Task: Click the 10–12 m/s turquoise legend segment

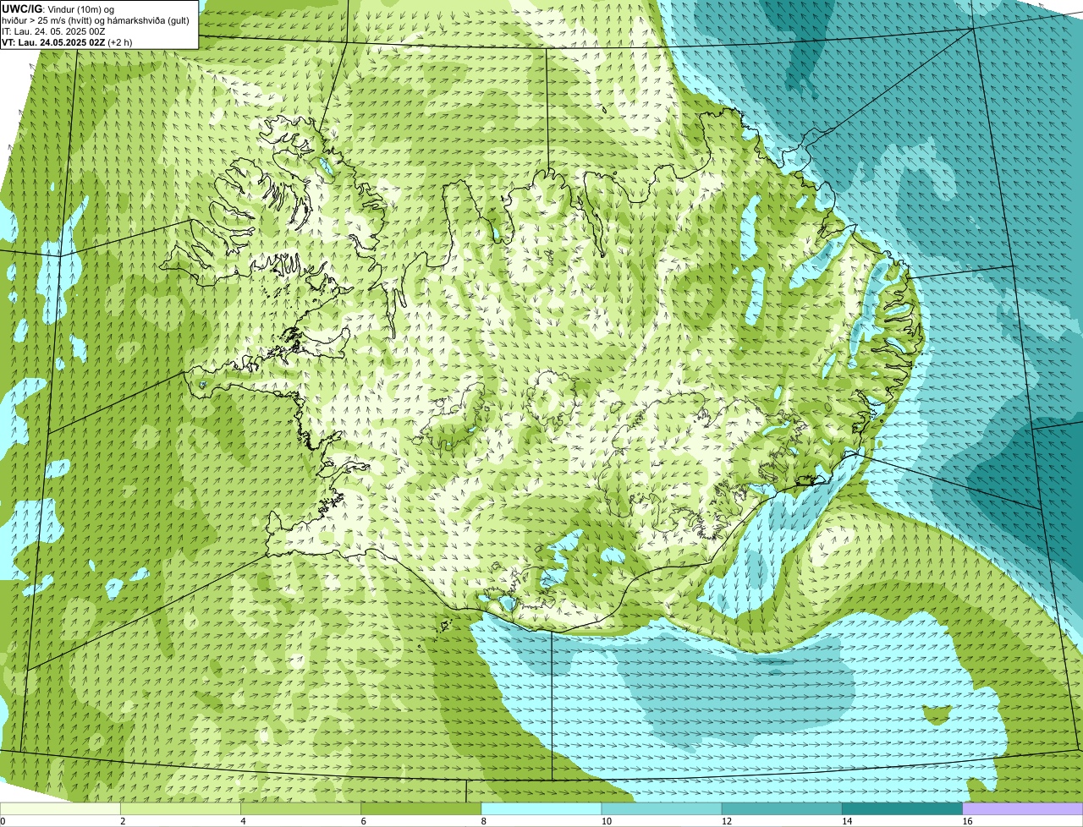Action: tap(662, 808)
